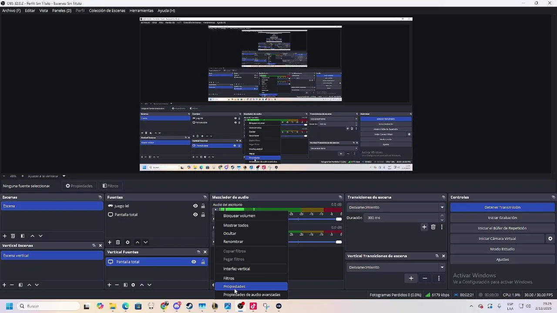
Task: Remove scene in Vertical Escenas panel
Action: pyautogui.click(x=12, y=285)
